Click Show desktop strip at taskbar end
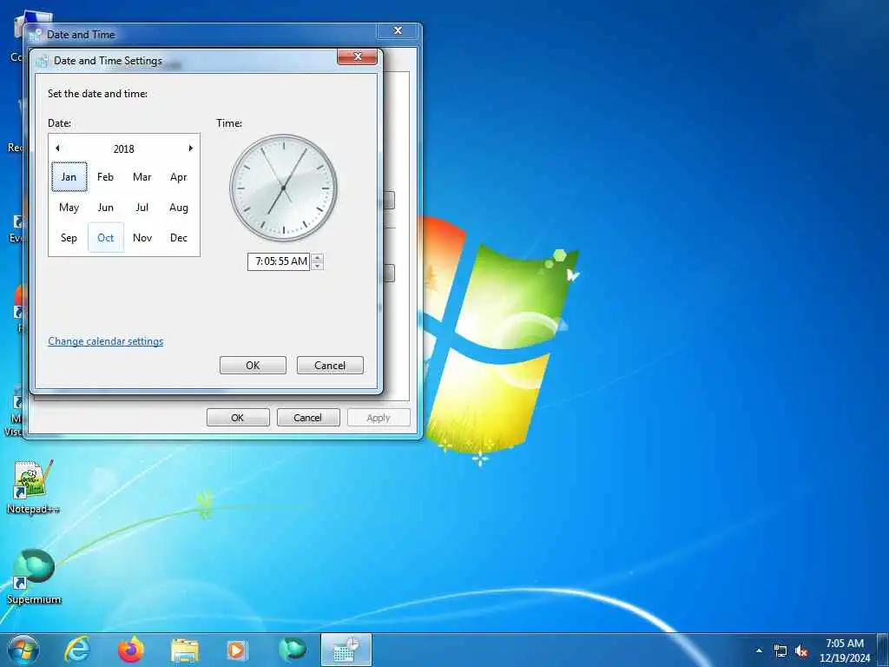Screen dimensions: 889x667 pyautogui.click(x=883, y=650)
